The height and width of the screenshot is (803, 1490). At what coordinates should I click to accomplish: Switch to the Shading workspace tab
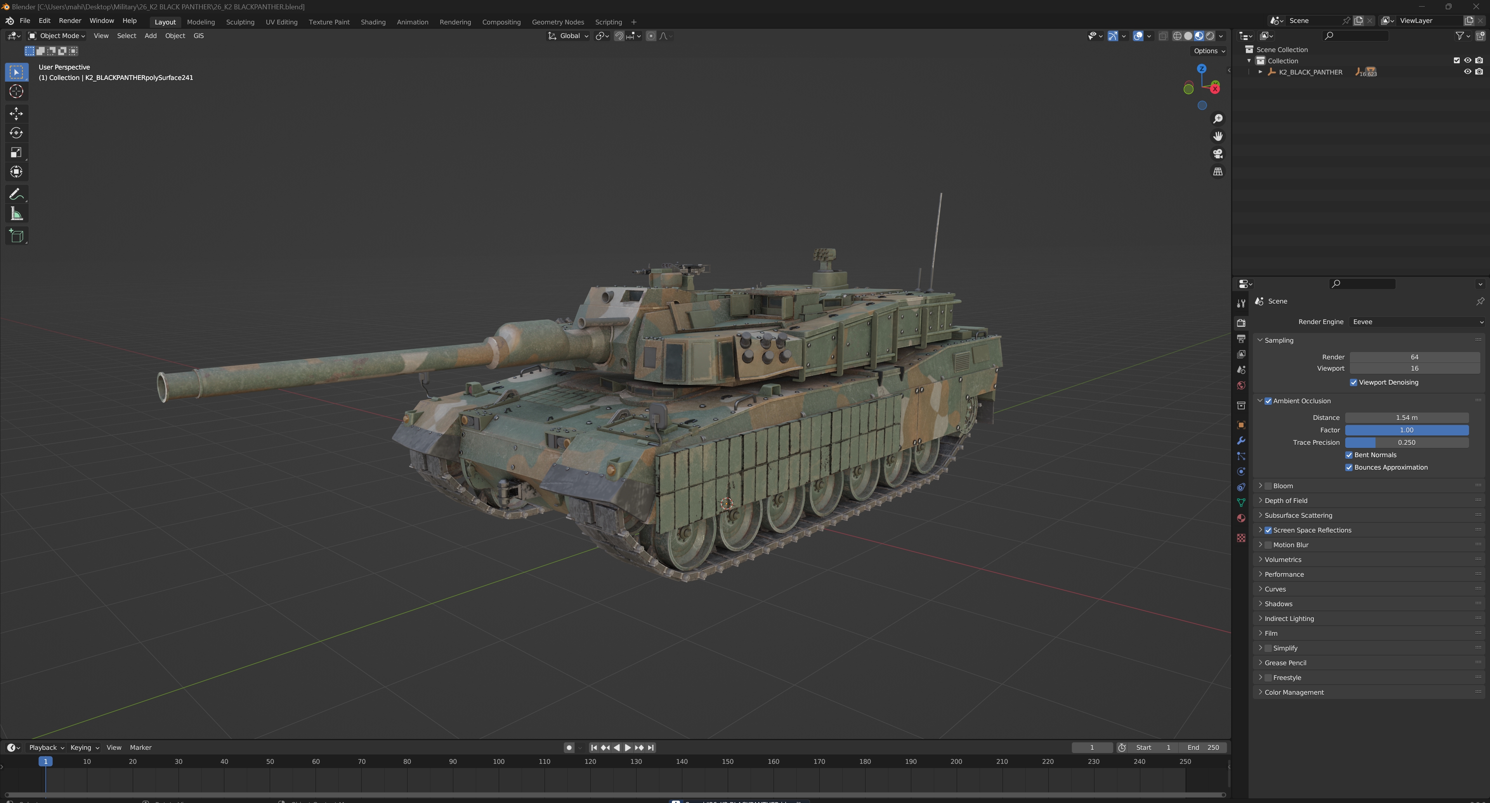[373, 22]
